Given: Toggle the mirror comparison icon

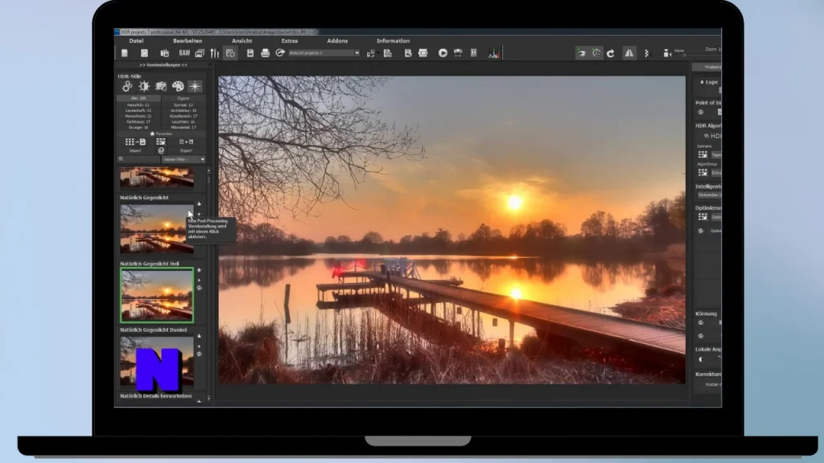Looking at the screenshot, I should (x=629, y=53).
